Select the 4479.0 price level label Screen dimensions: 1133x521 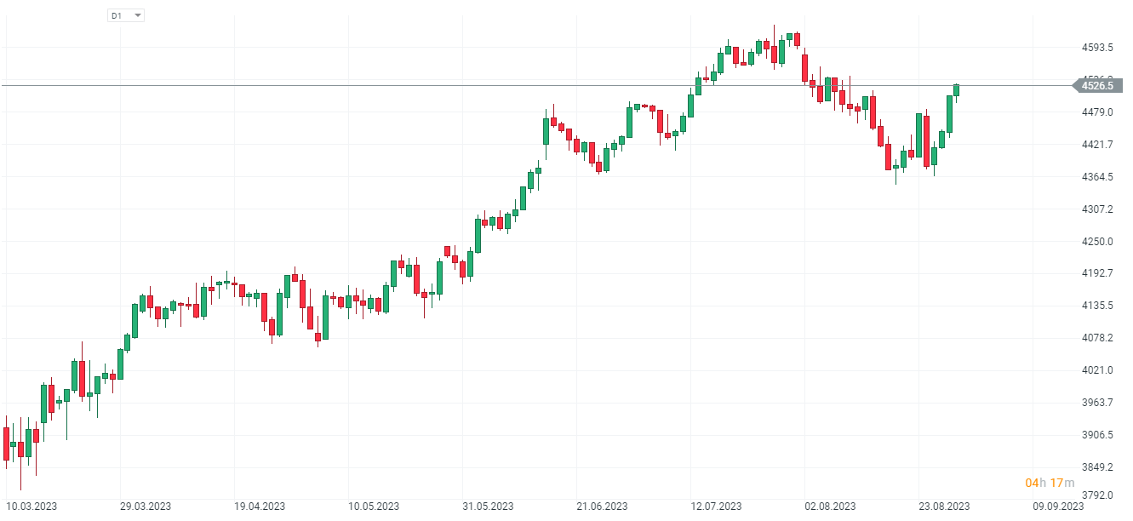point(1098,112)
